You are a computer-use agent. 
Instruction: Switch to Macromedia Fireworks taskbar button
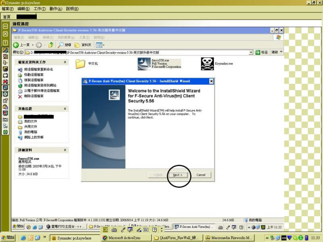229,238
